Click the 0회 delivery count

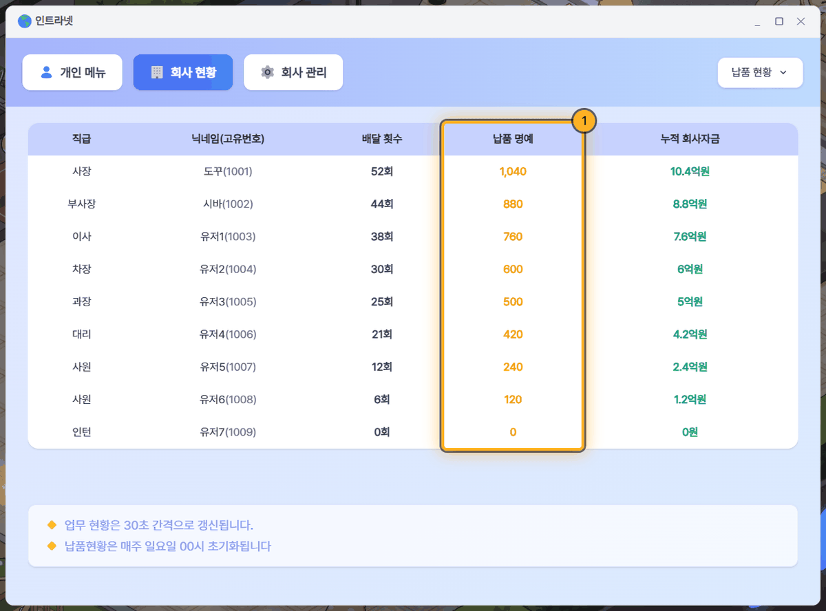[x=382, y=432]
